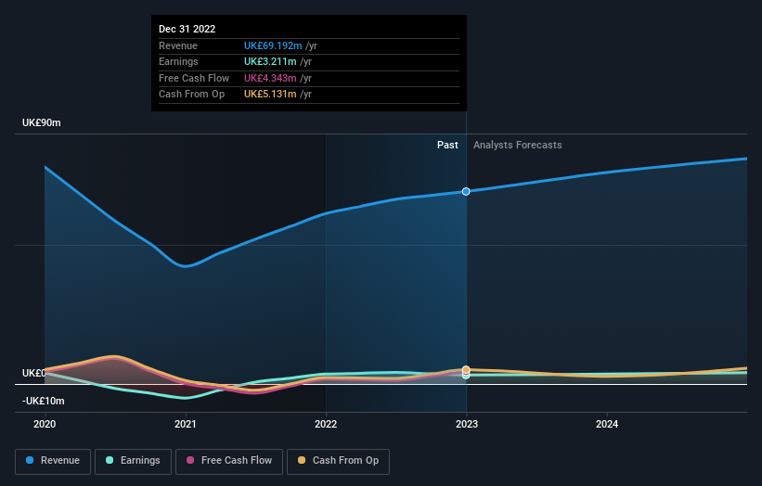Screen dimensions: 762x486
Task: Click the UK£5.131m cash from op value
Action: click(x=270, y=95)
